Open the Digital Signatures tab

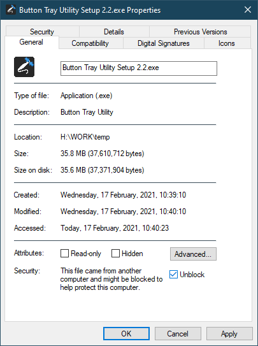click(x=163, y=43)
